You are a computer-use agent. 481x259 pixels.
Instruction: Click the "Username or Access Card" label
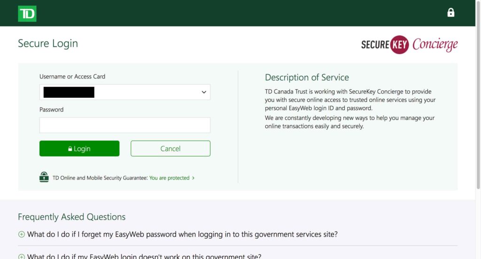pyautogui.click(x=72, y=77)
